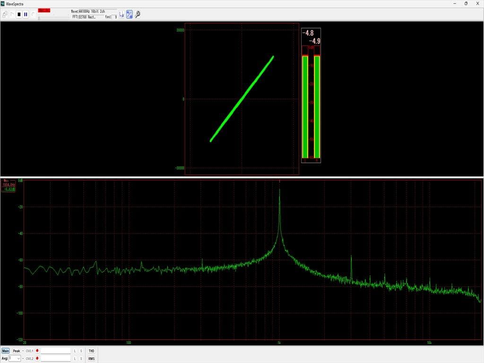Pause the spectrum analysis
Image resolution: width=484 pixels, height=363 pixels.
tap(26, 14)
